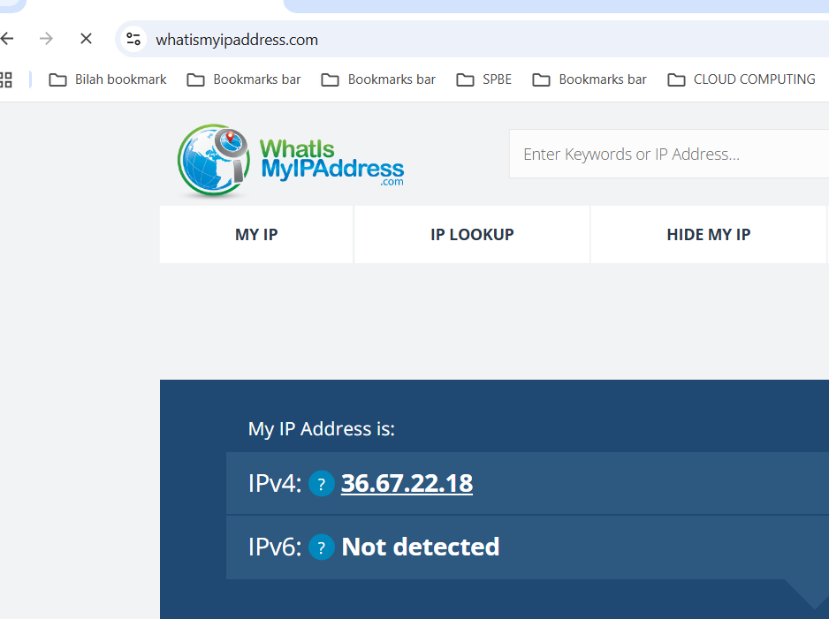Expand the CLOUD COMPUTING bookmark folder
This screenshot has height=619, width=829.
[741, 79]
